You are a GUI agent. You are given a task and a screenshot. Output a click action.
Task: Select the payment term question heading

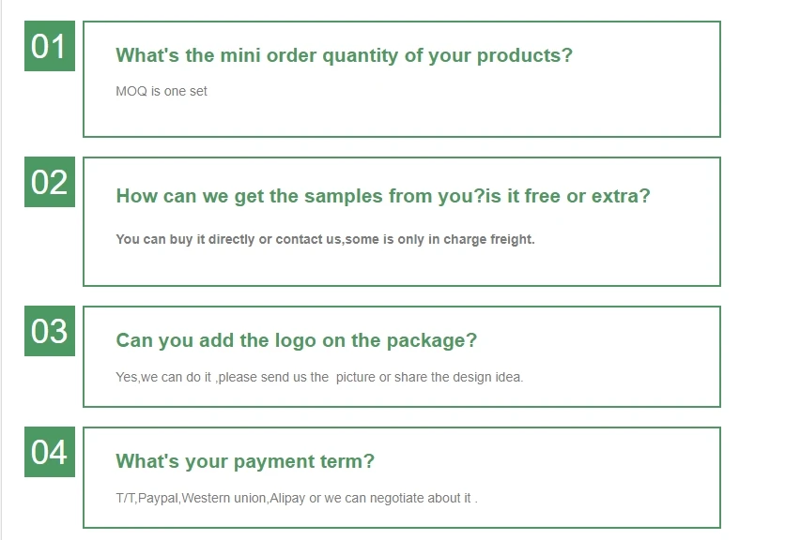(x=244, y=461)
